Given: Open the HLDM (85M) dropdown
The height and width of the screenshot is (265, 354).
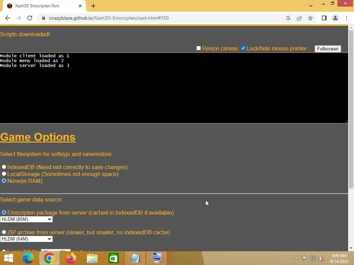Looking at the screenshot, I should [x=26, y=219].
